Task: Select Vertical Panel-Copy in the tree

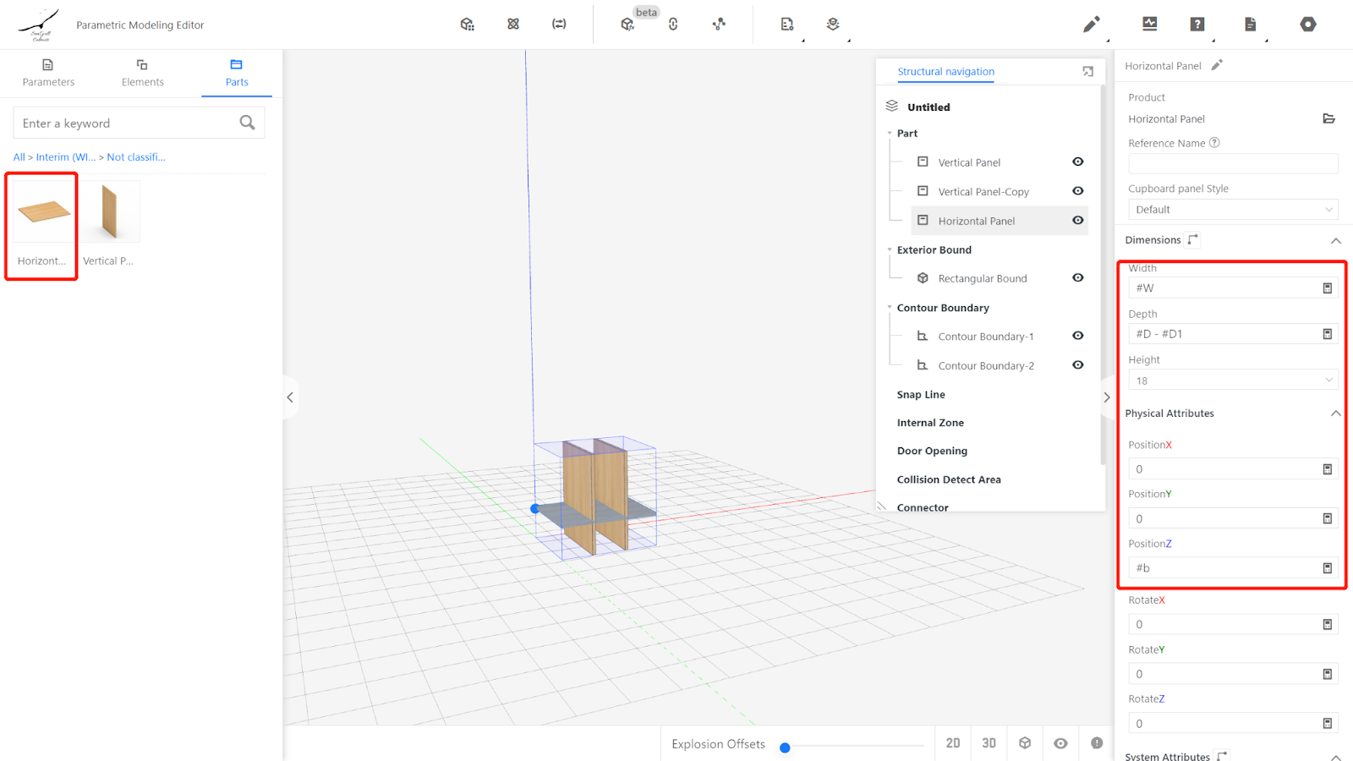Action: coord(983,192)
